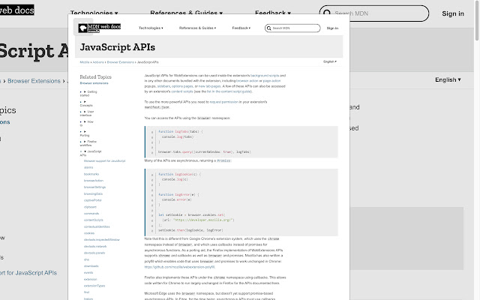Open the Feedback menu in the overlay

[241, 28]
